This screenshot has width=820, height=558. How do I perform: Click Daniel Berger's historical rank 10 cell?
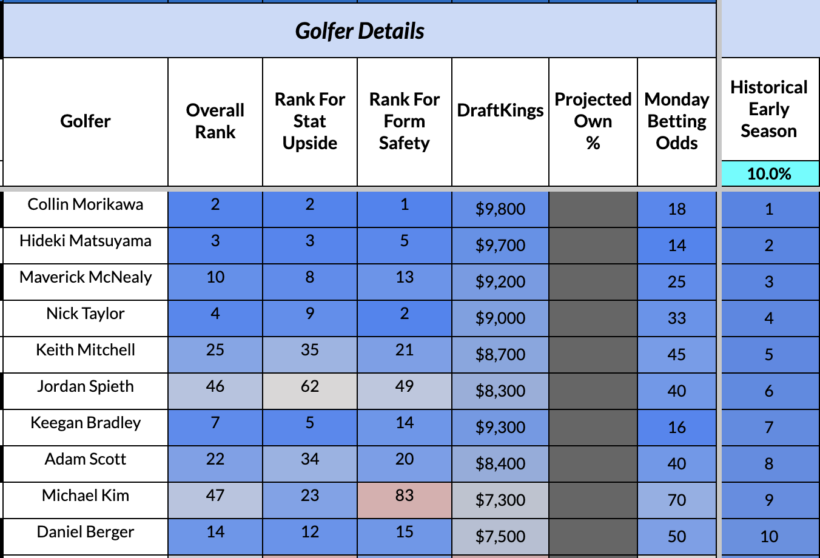click(x=769, y=537)
